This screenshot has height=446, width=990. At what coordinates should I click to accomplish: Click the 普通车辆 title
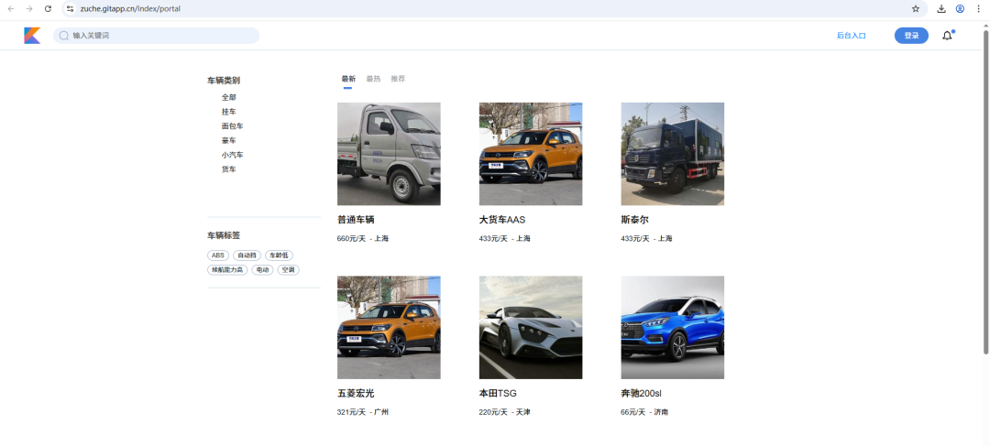click(356, 220)
